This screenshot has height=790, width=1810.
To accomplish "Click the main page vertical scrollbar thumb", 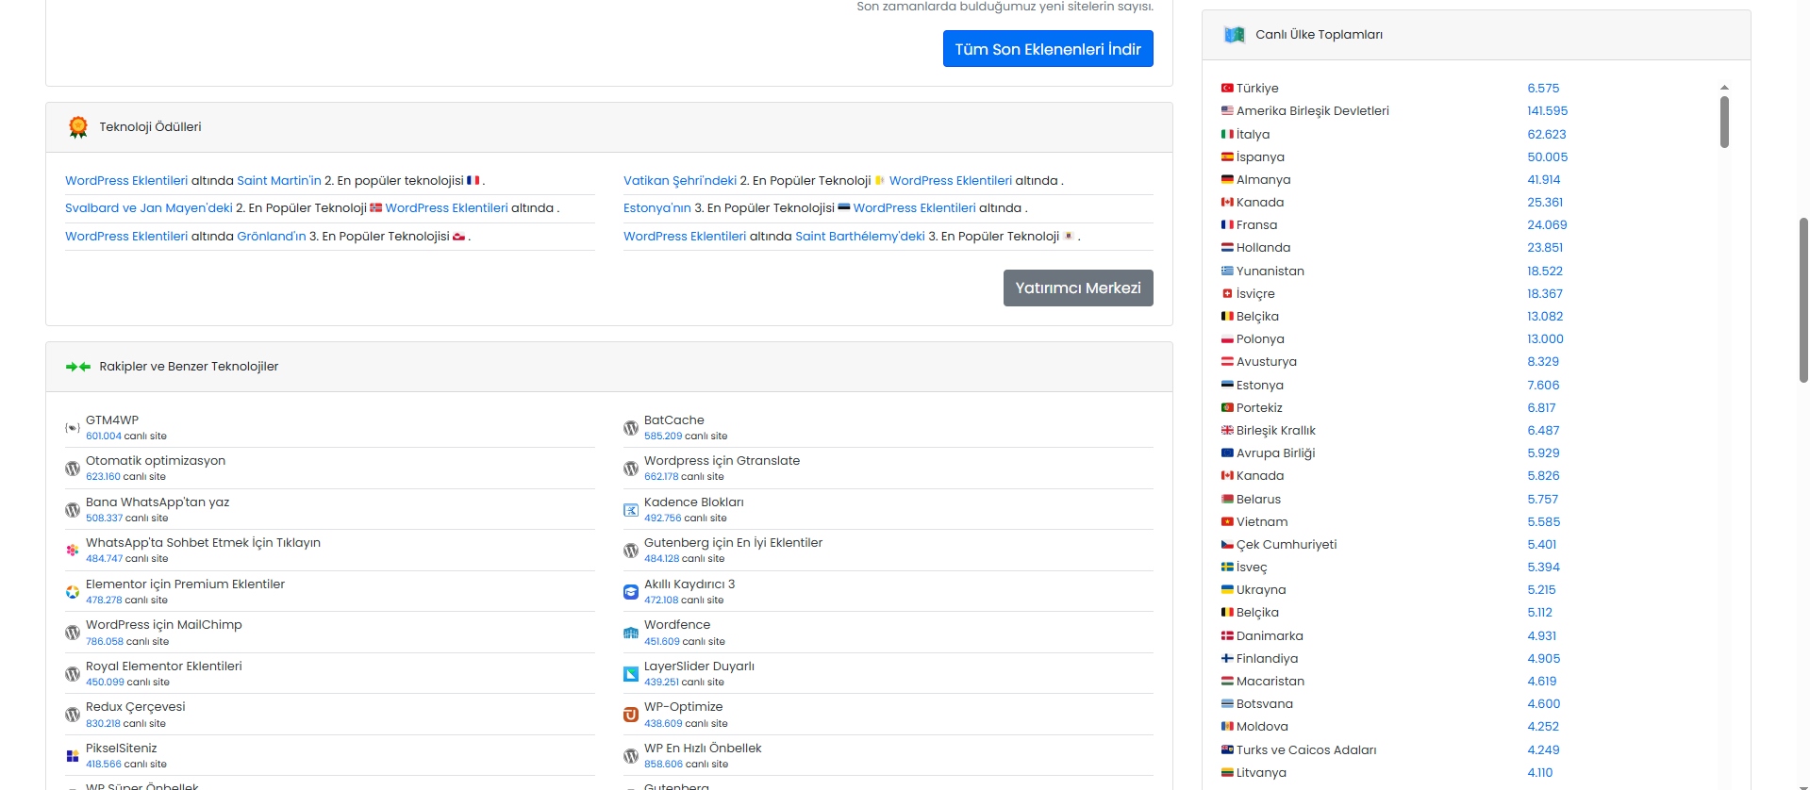I will [x=1804, y=300].
